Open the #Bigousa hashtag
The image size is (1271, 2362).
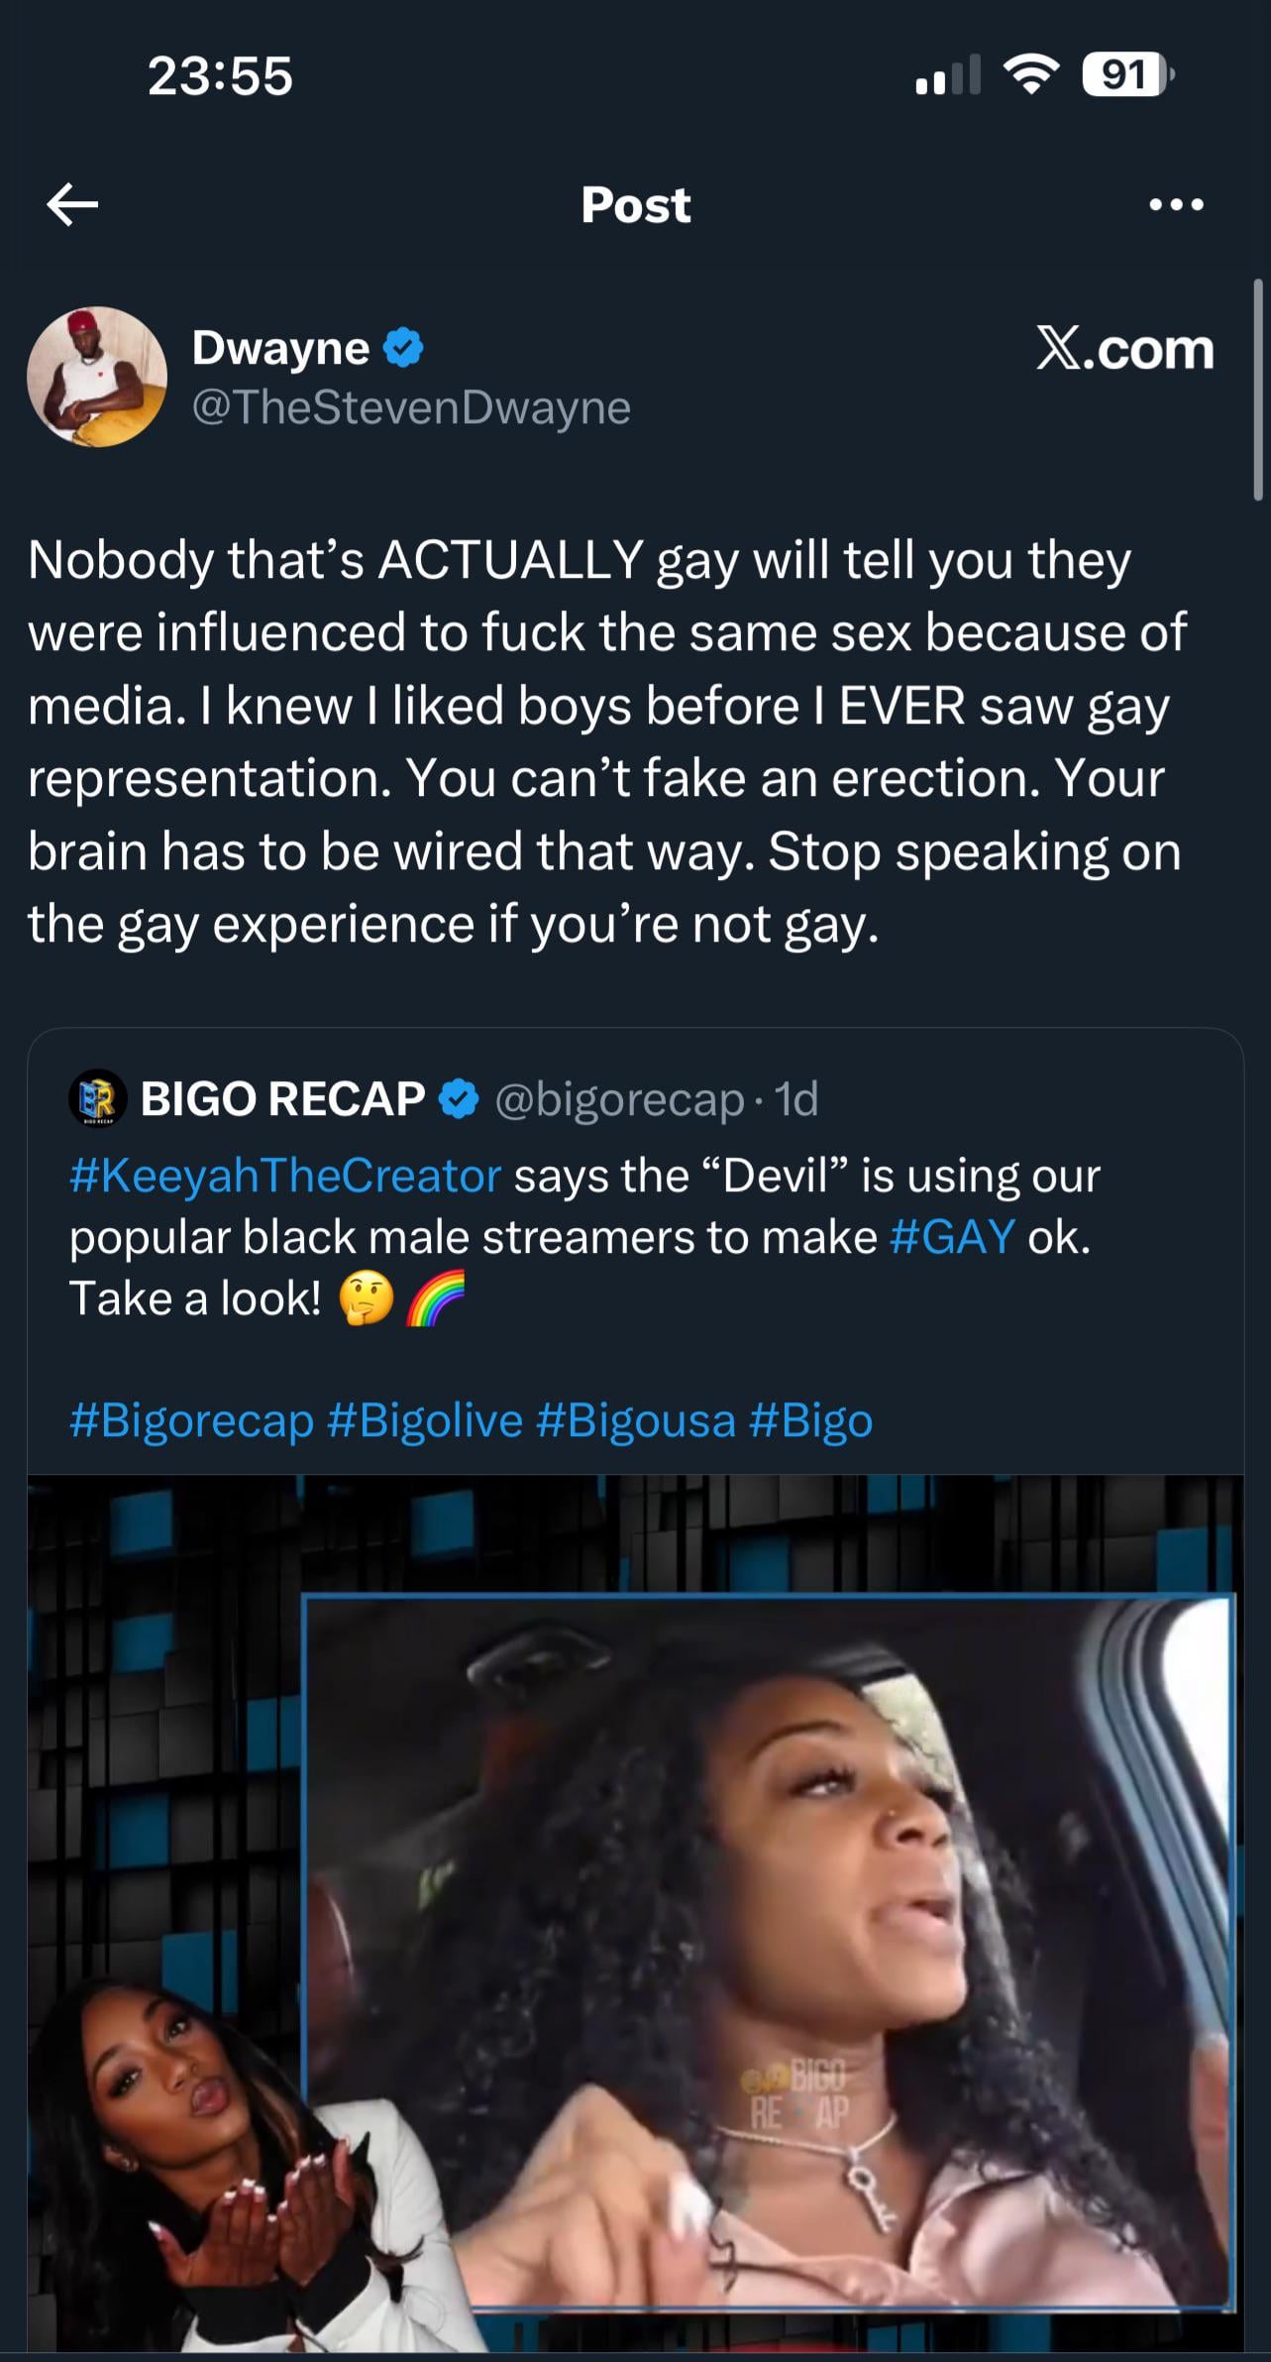pyautogui.click(x=635, y=1420)
